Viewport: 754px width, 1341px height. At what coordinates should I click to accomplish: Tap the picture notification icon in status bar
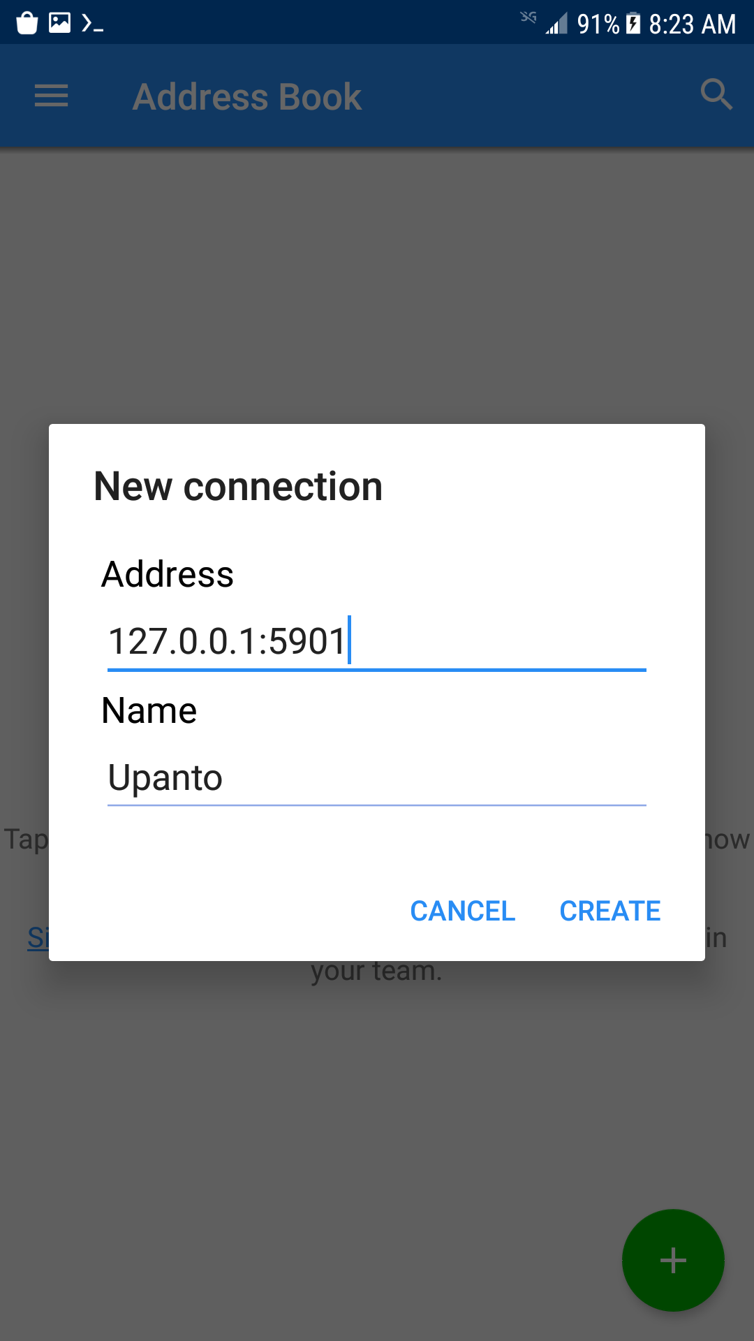point(60,23)
